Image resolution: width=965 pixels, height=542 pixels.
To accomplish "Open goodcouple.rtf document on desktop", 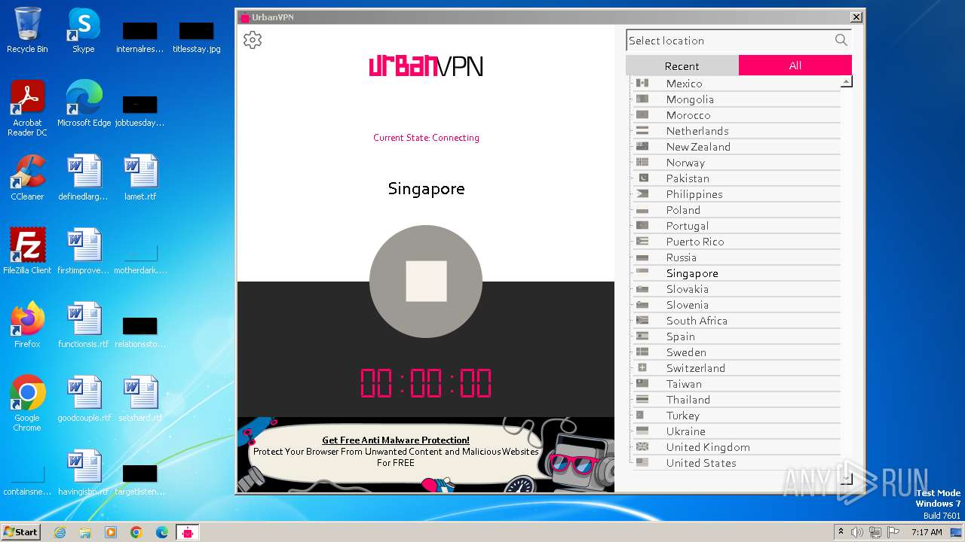I will click(84, 399).
